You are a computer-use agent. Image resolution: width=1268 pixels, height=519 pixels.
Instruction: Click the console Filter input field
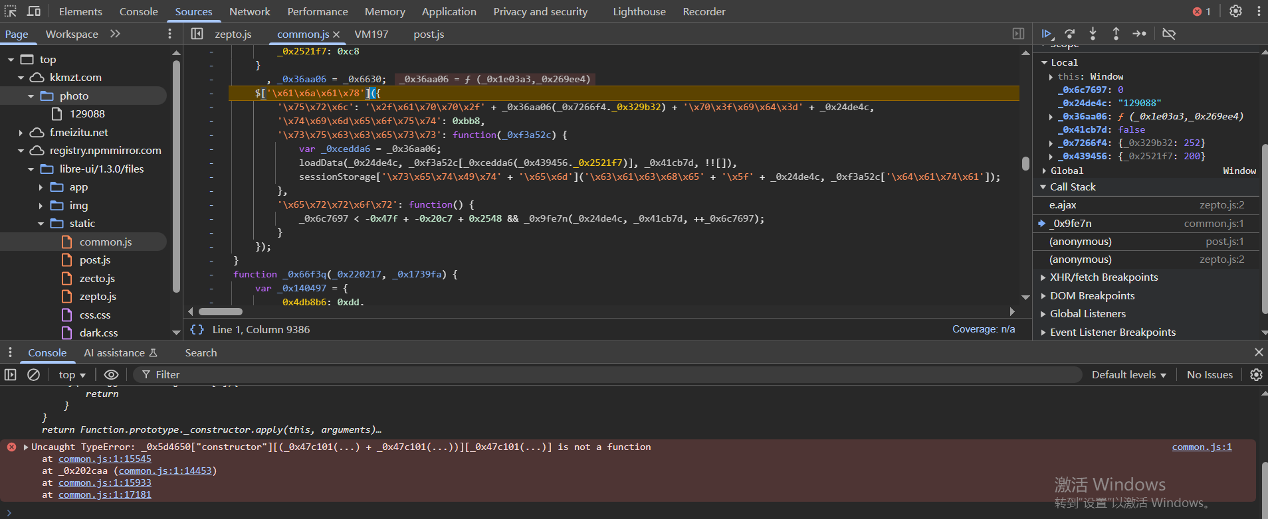coord(598,375)
